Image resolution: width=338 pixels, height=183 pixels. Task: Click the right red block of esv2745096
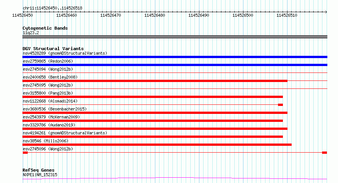(324, 153)
